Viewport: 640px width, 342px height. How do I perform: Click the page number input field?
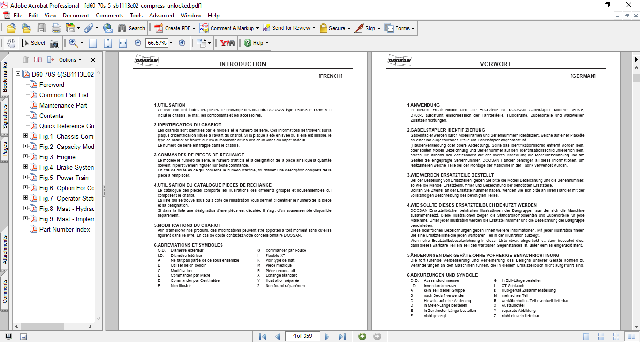click(302, 336)
